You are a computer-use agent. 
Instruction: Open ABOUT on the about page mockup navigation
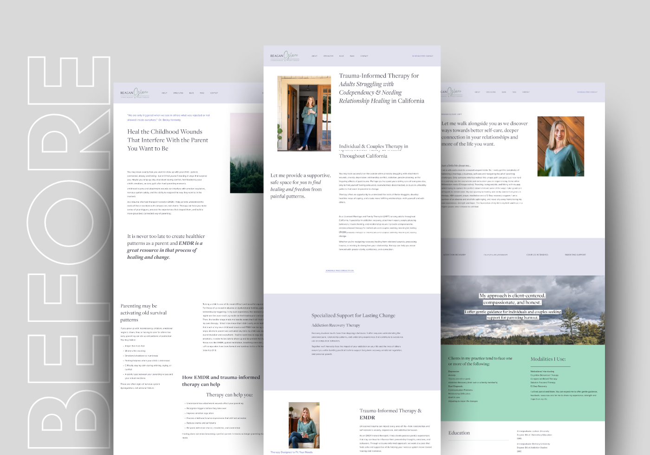coord(477,92)
